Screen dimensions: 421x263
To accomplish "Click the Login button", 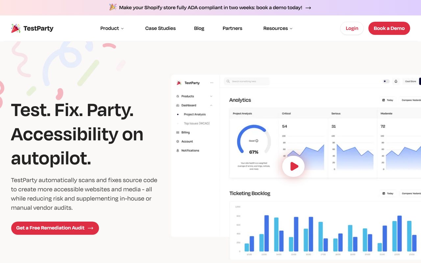I will (x=352, y=28).
